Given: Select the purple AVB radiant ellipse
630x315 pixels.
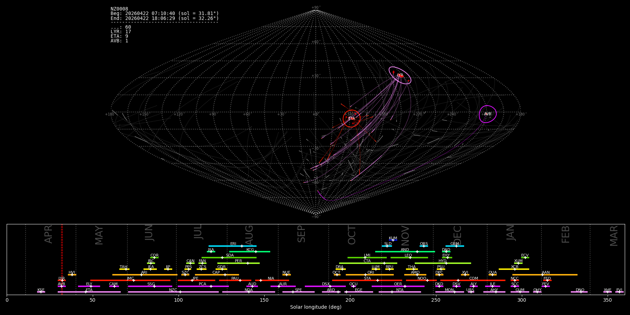Looking at the screenshot, I should click(x=488, y=114).
